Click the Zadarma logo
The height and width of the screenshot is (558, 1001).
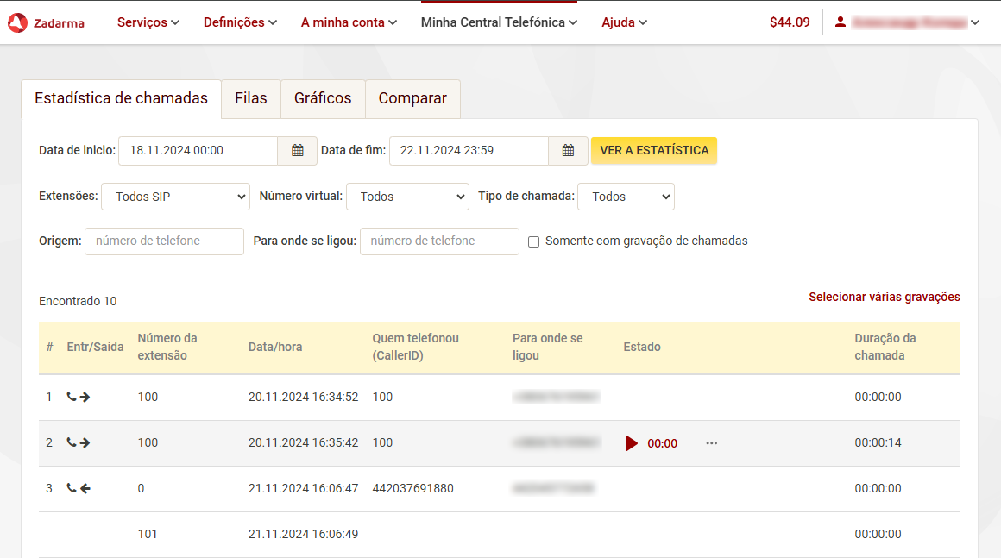pos(46,23)
